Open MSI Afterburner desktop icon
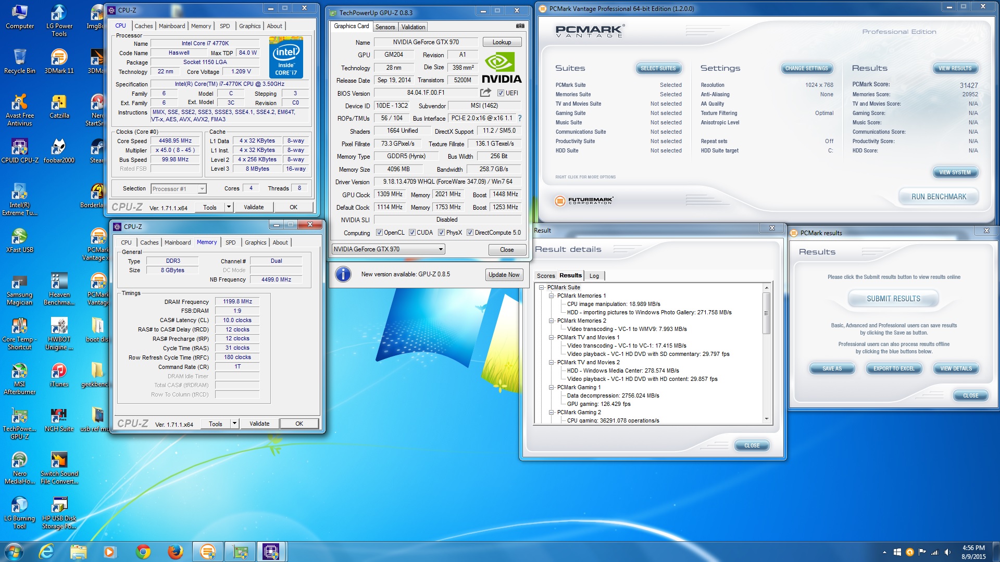 [20, 379]
